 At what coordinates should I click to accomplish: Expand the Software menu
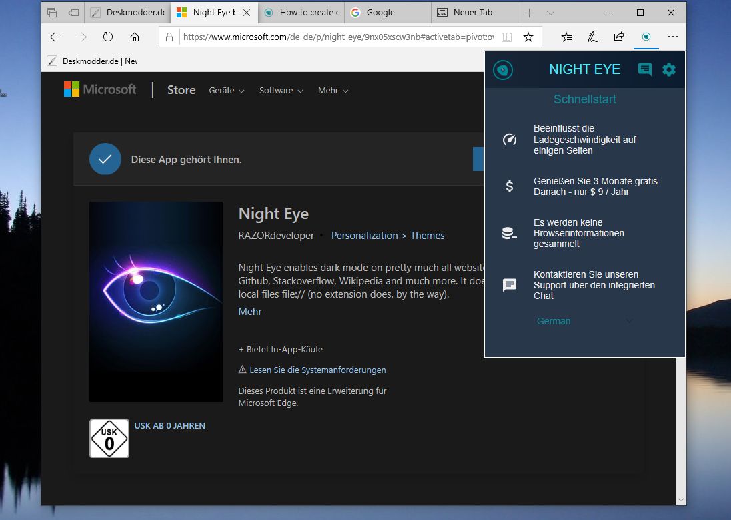[x=281, y=91]
